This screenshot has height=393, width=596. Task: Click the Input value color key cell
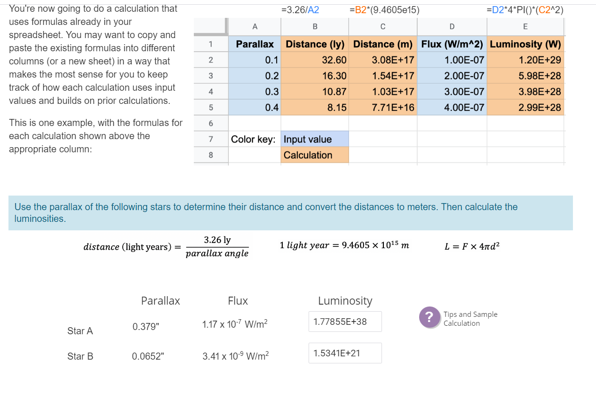[314, 139]
